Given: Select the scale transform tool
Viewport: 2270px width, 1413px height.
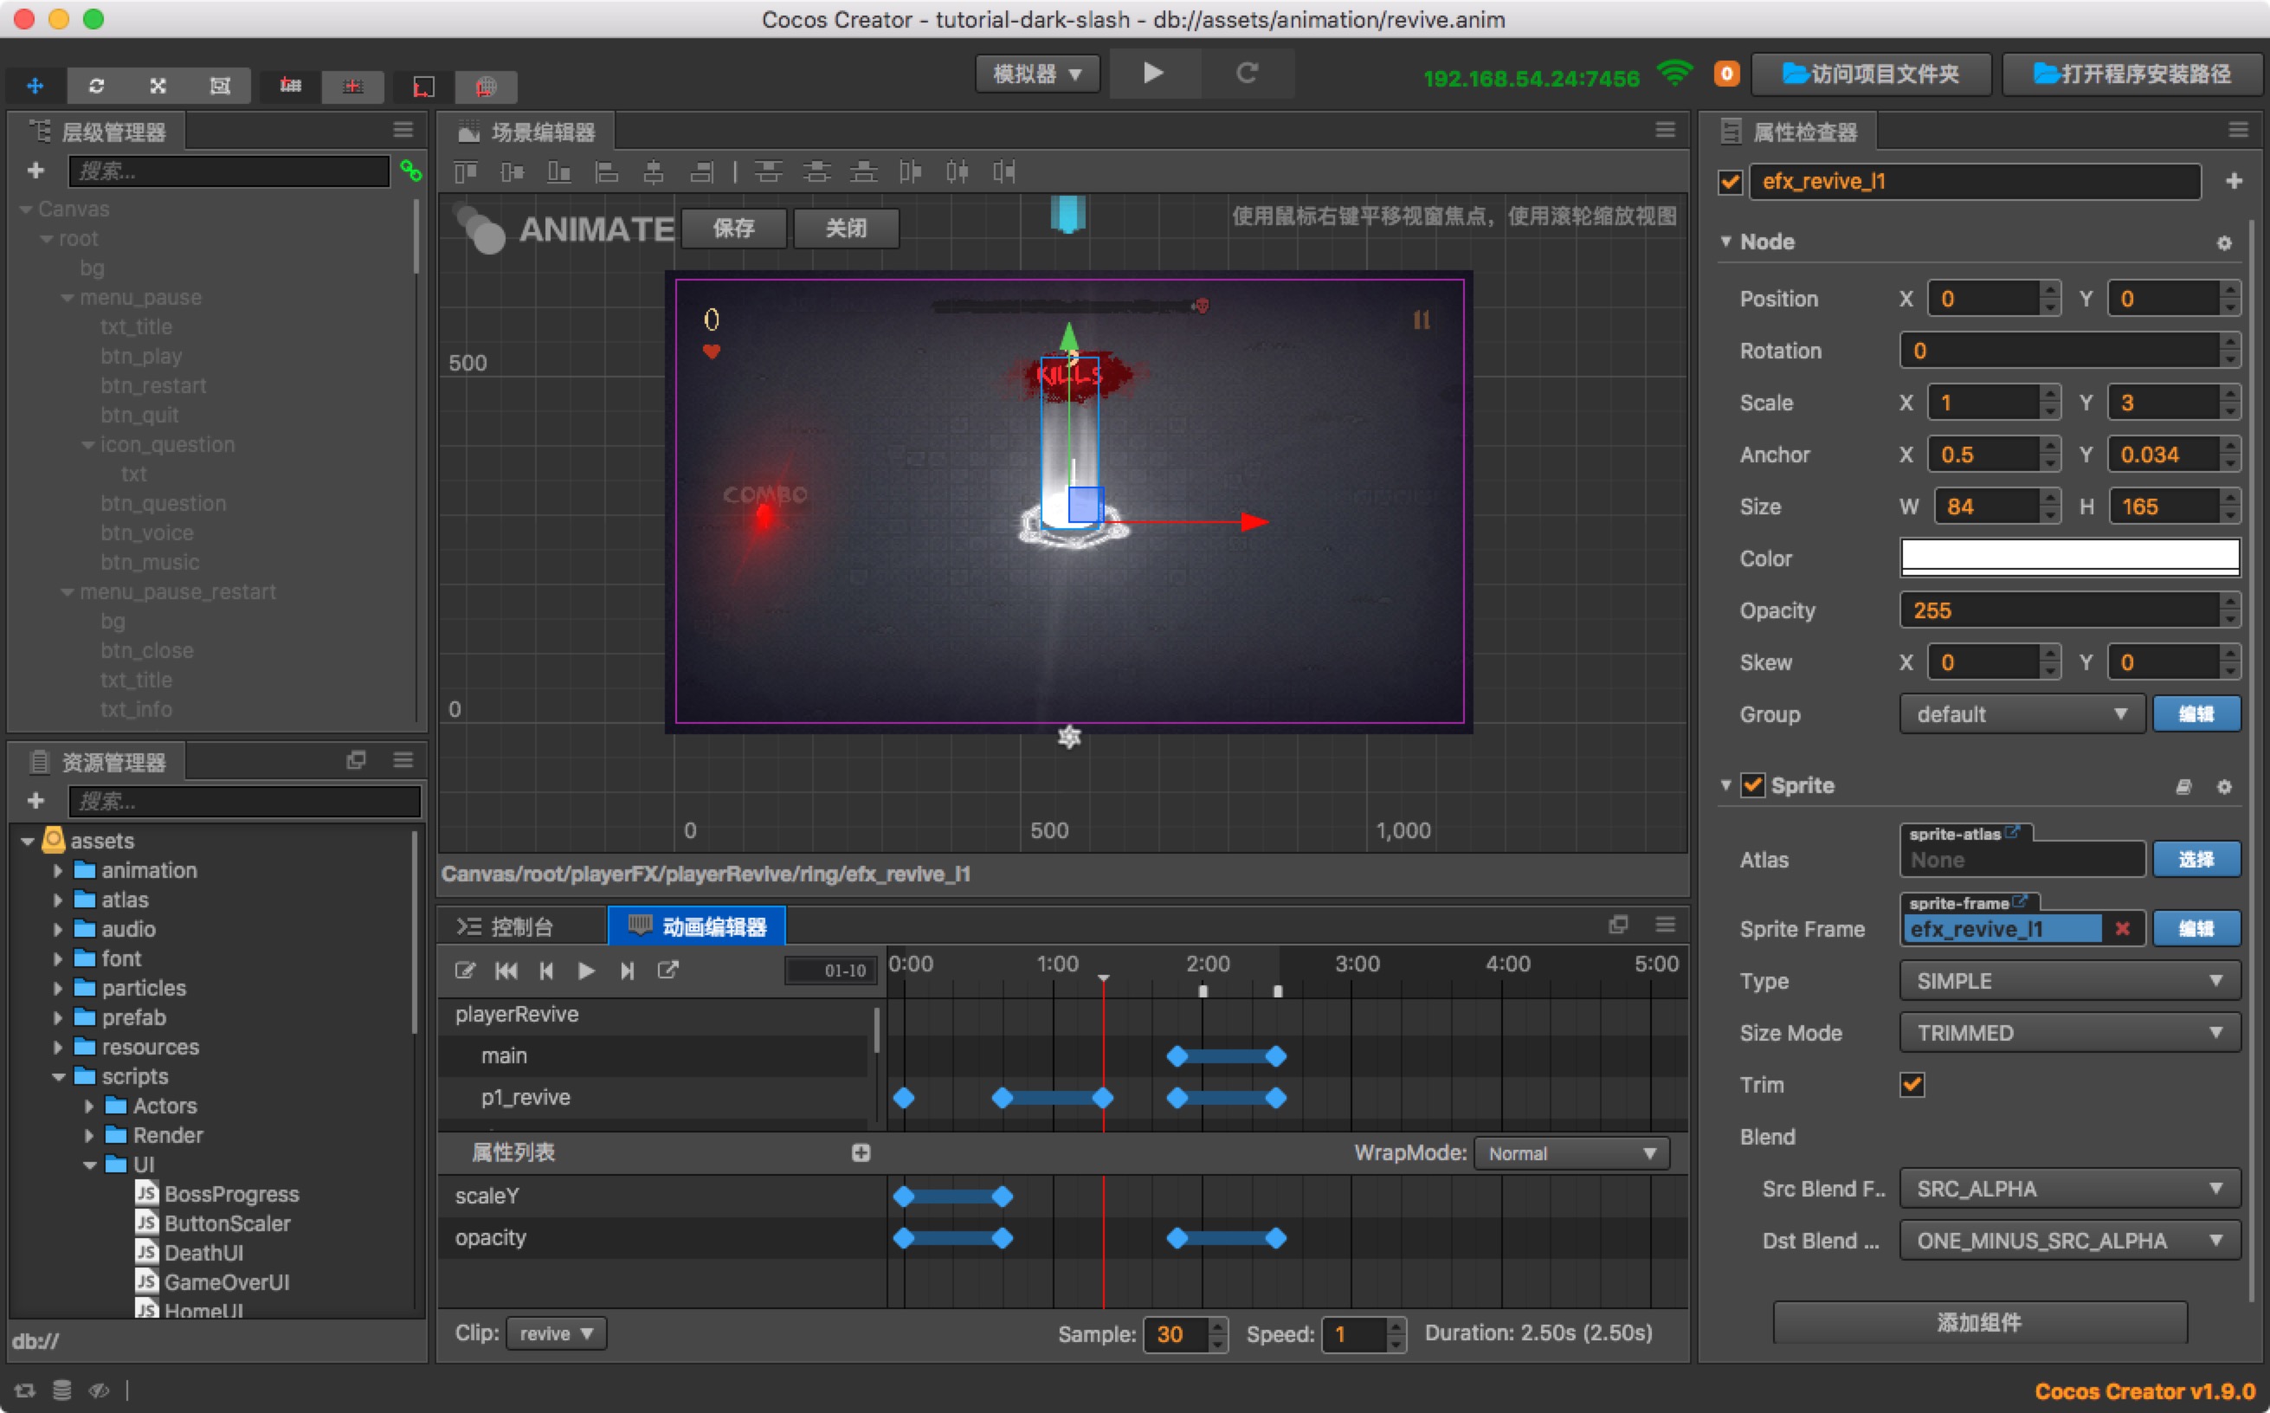Looking at the screenshot, I should tap(158, 86).
